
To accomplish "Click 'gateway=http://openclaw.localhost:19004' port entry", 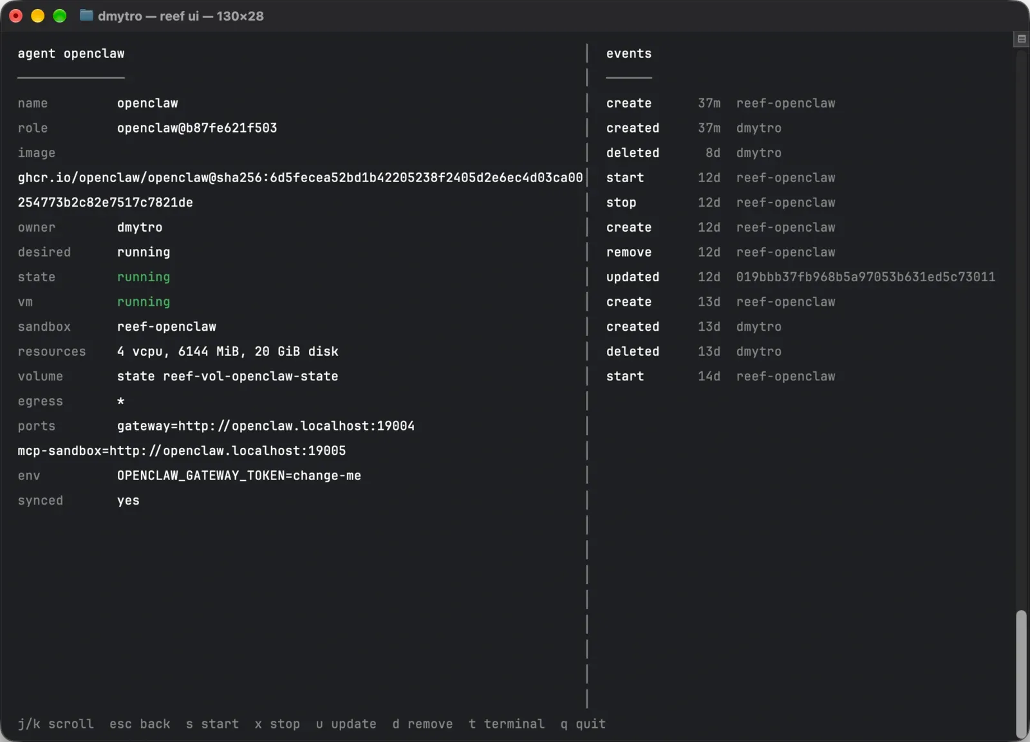I will point(266,426).
